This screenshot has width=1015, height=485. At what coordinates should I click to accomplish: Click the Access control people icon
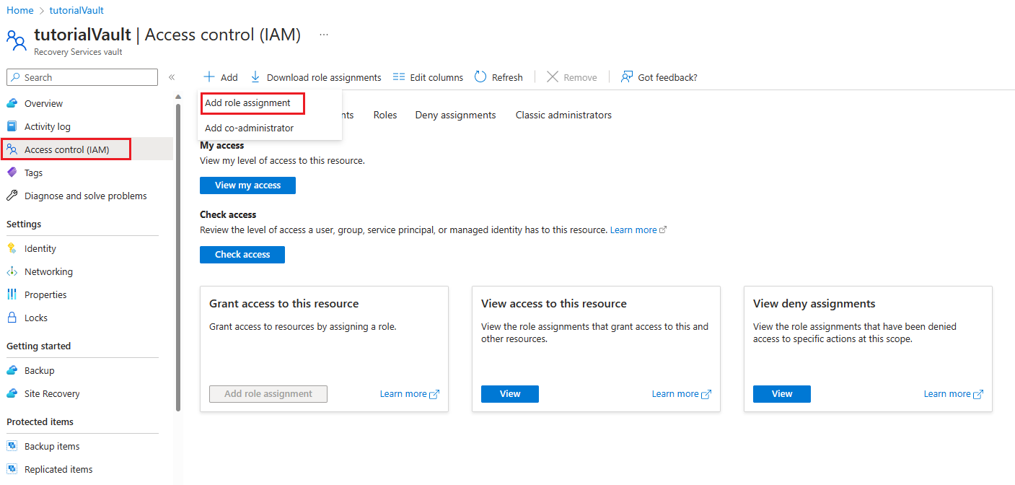[12, 149]
